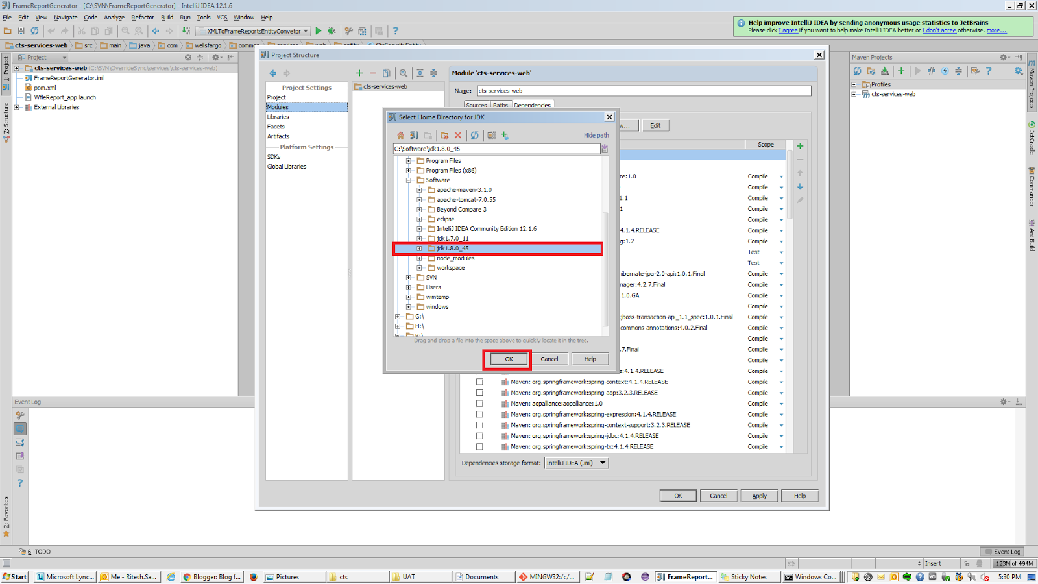The image size is (1038, 584).
Task: Reimport all Maven projects
Action: click(x=858, y=71)
